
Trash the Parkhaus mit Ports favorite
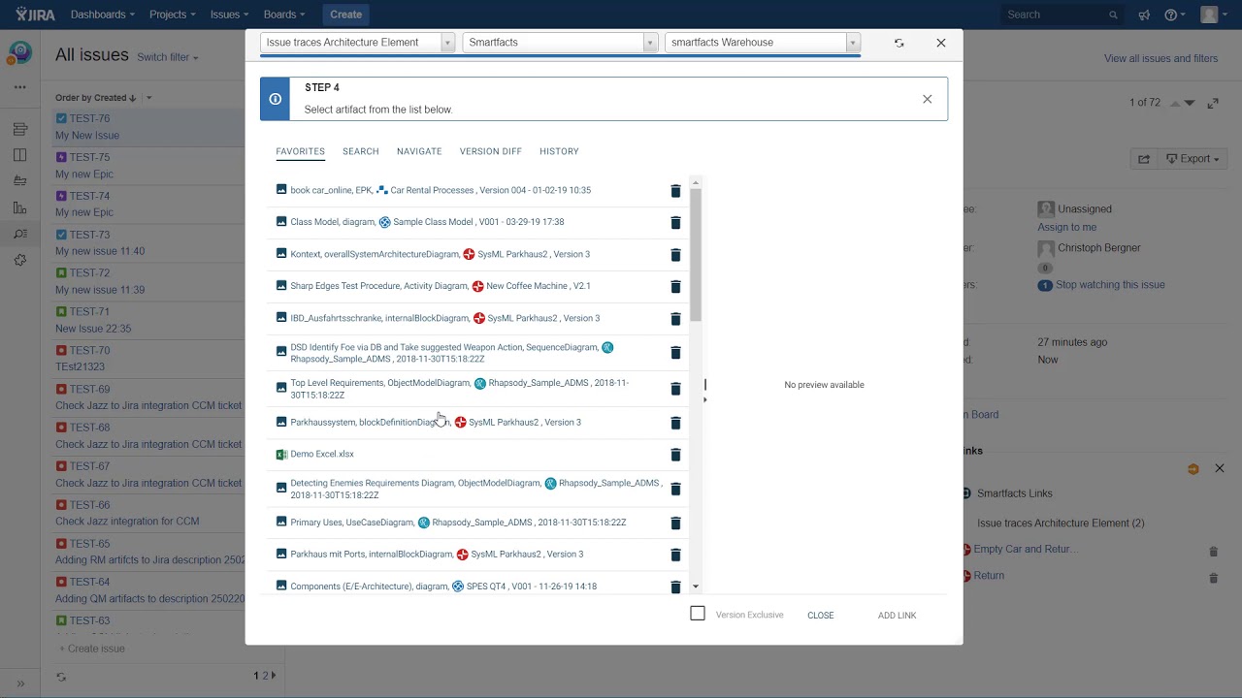pyautogui.click(x=675, y=555)
